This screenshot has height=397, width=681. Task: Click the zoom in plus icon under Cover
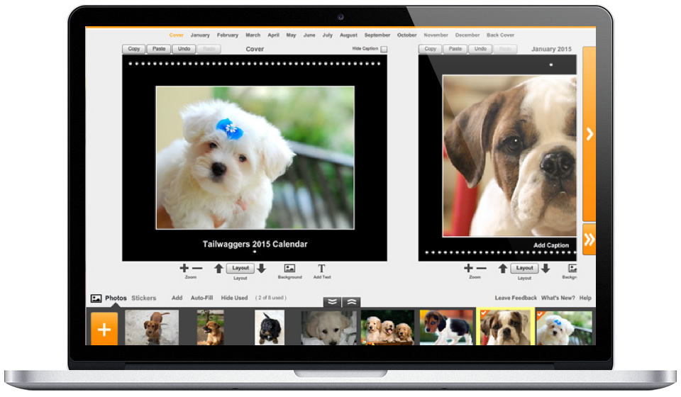coord(184,268)
